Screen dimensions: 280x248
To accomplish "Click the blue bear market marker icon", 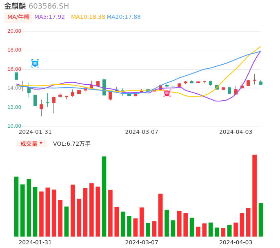I will (x=35, y=63).
